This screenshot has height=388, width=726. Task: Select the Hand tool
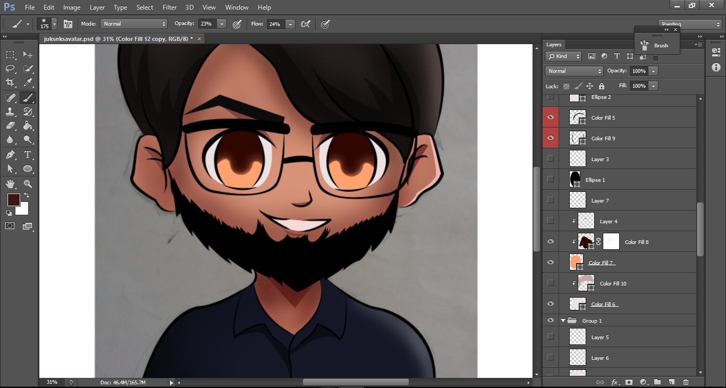click(10, 184)
